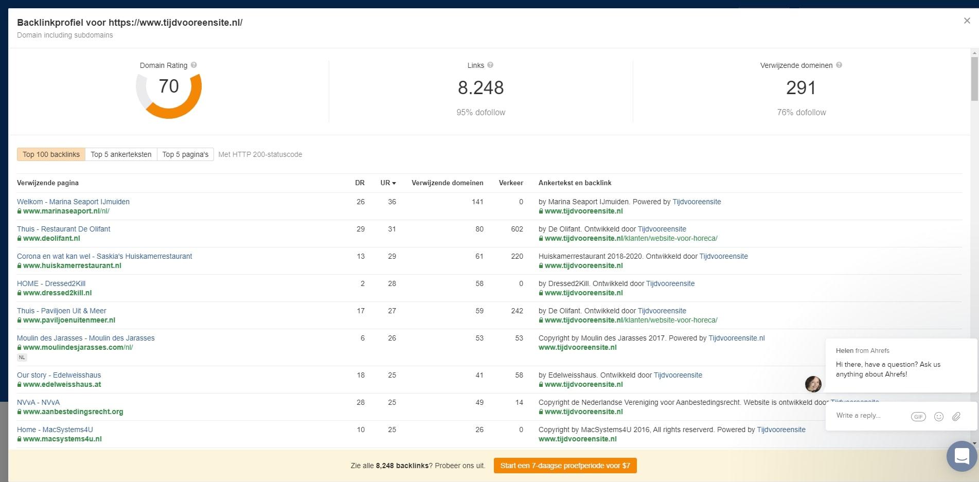Start the 7-day trial for $7 button
Viewport: 979px width, 482px height.
565,466
